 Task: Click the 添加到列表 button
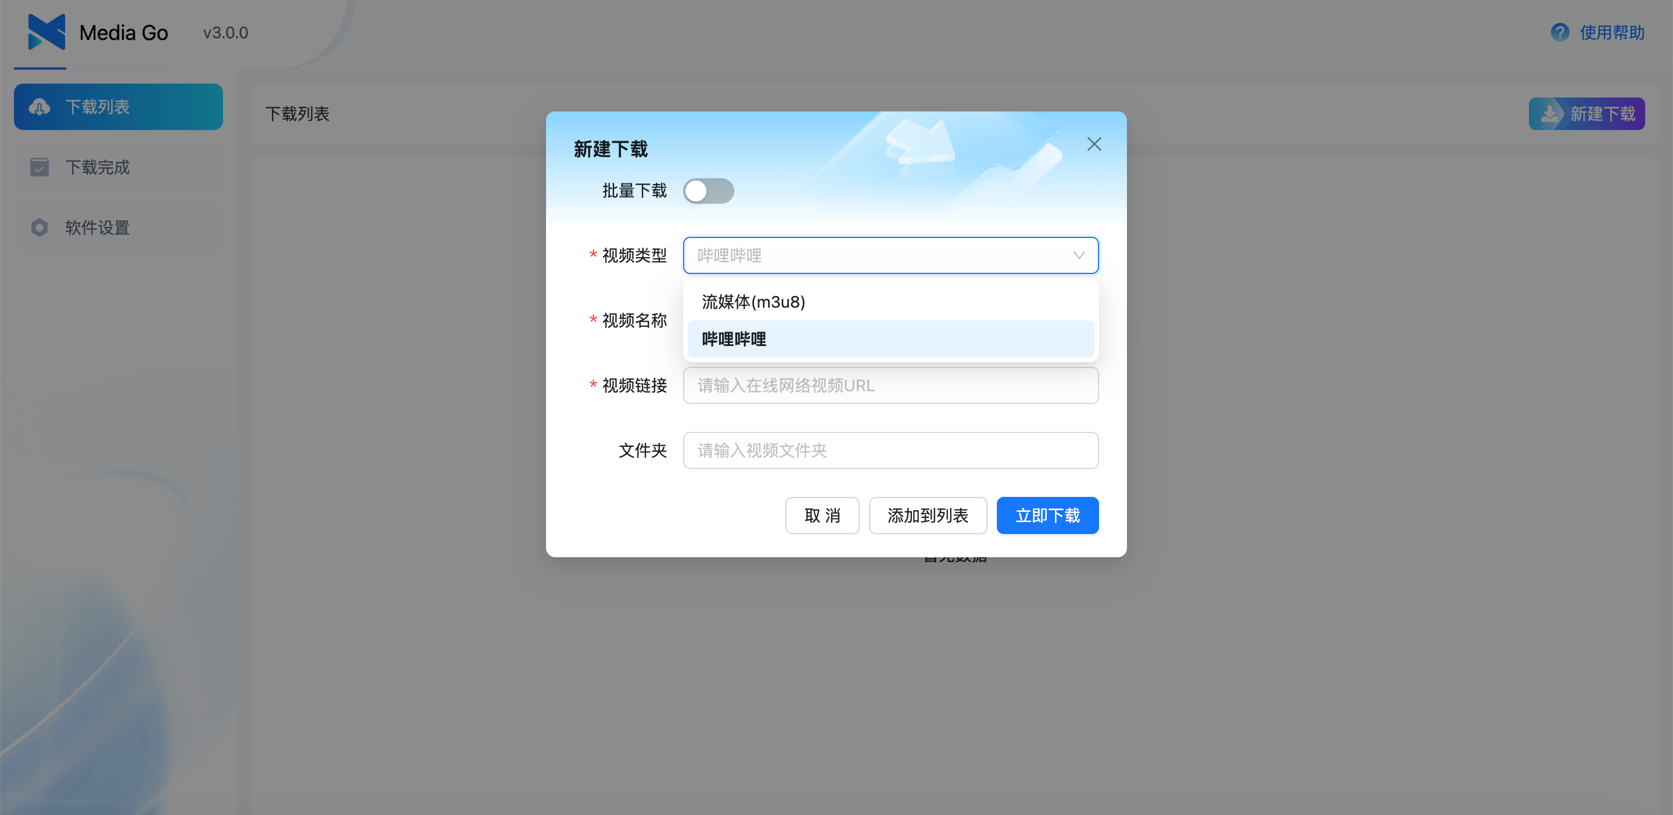click(x=928, y=515)
